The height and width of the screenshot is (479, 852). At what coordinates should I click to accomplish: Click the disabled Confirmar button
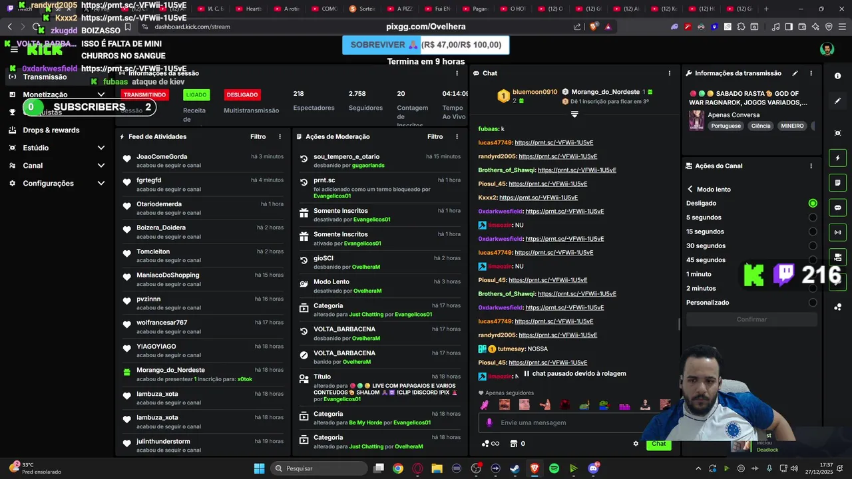tap(751, 319)
